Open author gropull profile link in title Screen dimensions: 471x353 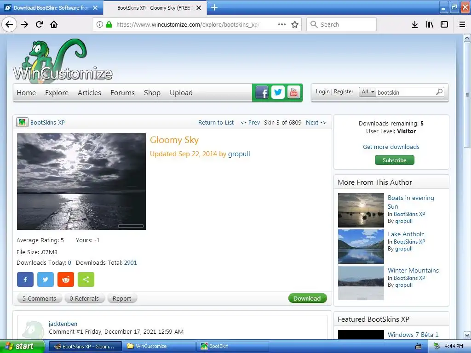[x=239, y=154]
